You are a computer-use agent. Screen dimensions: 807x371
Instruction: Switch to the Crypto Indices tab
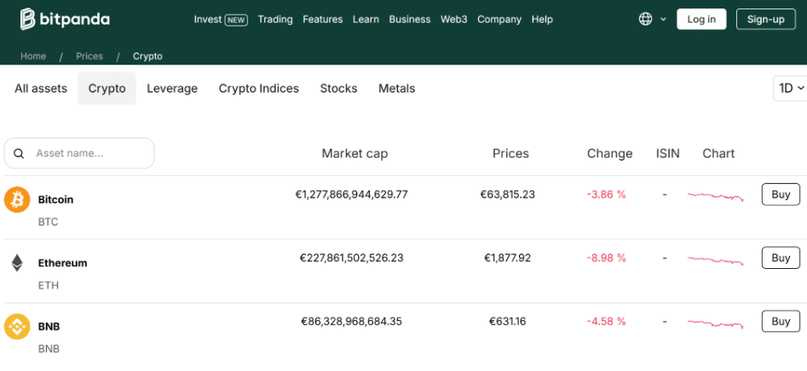click(x=259, y=88)
